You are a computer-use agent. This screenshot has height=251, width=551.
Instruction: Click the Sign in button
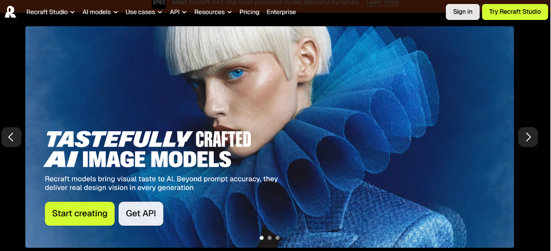(462, 12)
